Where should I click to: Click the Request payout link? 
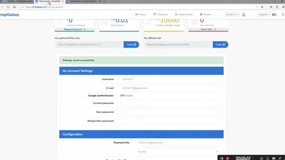[x=74, y=29]
